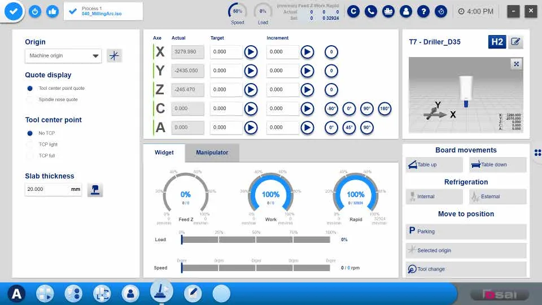Move to Selected origin

pyautogui.click(x=466, y=250)
